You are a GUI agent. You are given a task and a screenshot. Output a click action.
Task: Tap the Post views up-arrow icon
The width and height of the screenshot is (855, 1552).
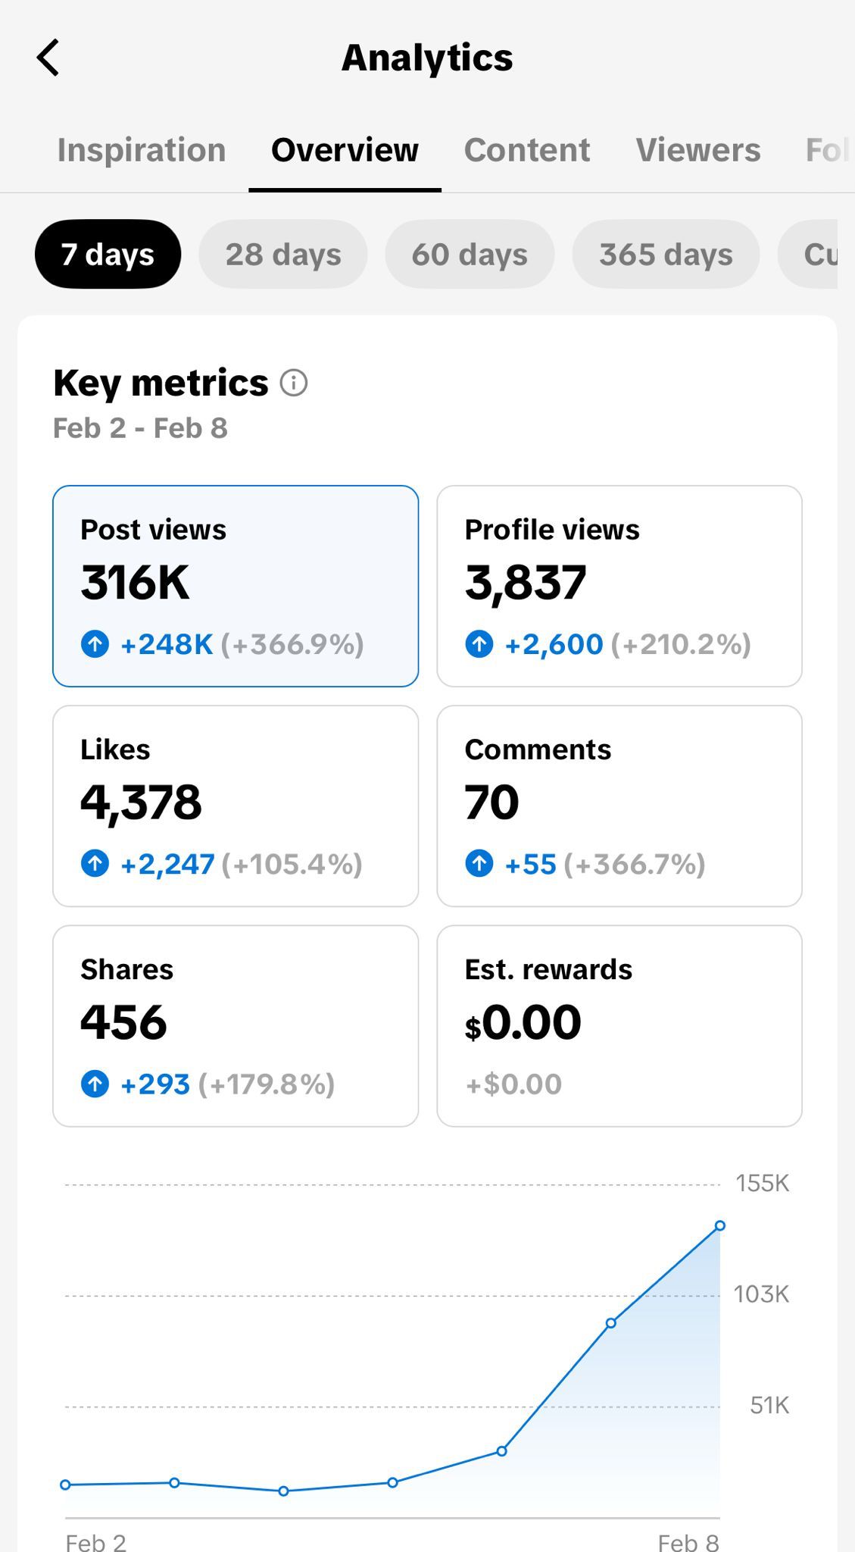pos(95,644)
